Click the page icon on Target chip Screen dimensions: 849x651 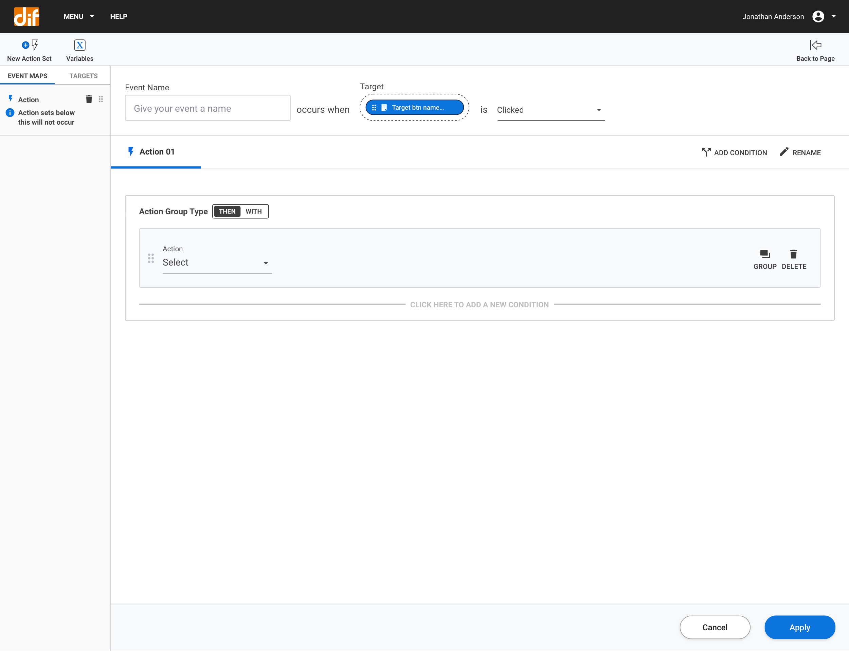(x=384, y=107)
